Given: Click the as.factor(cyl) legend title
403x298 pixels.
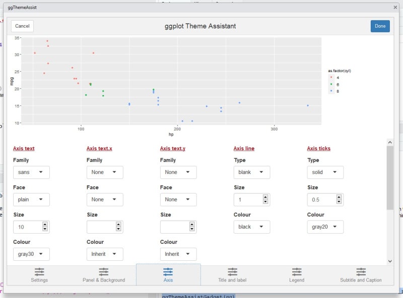Looking at the screenshot, I should pos(339,71).
